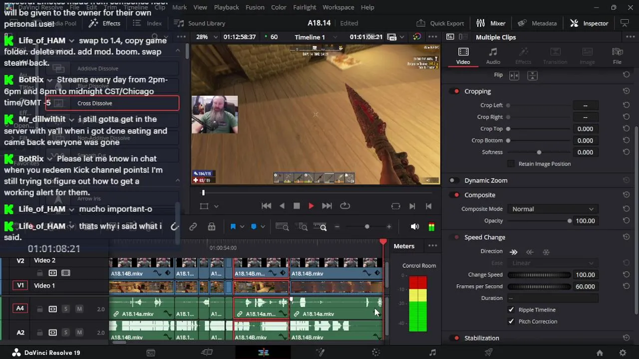Viewport: 639px width, 359px height.
Task: Toggle linked selection chain icon
Action: click(193, 227)
